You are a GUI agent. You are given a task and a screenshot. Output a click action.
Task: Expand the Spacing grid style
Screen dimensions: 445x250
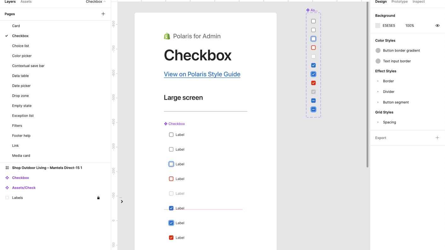click(x=378, y=122)
